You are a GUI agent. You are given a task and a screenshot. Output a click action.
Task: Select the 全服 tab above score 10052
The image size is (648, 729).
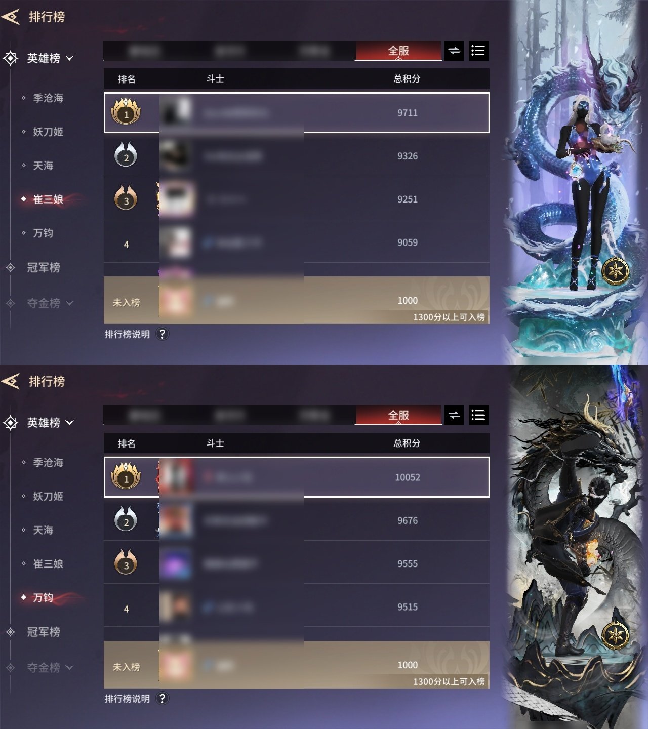coord(398,415)
